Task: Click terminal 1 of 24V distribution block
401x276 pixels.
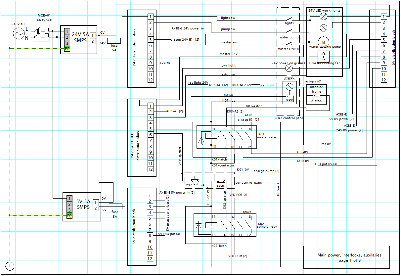Action: (150, 17)
